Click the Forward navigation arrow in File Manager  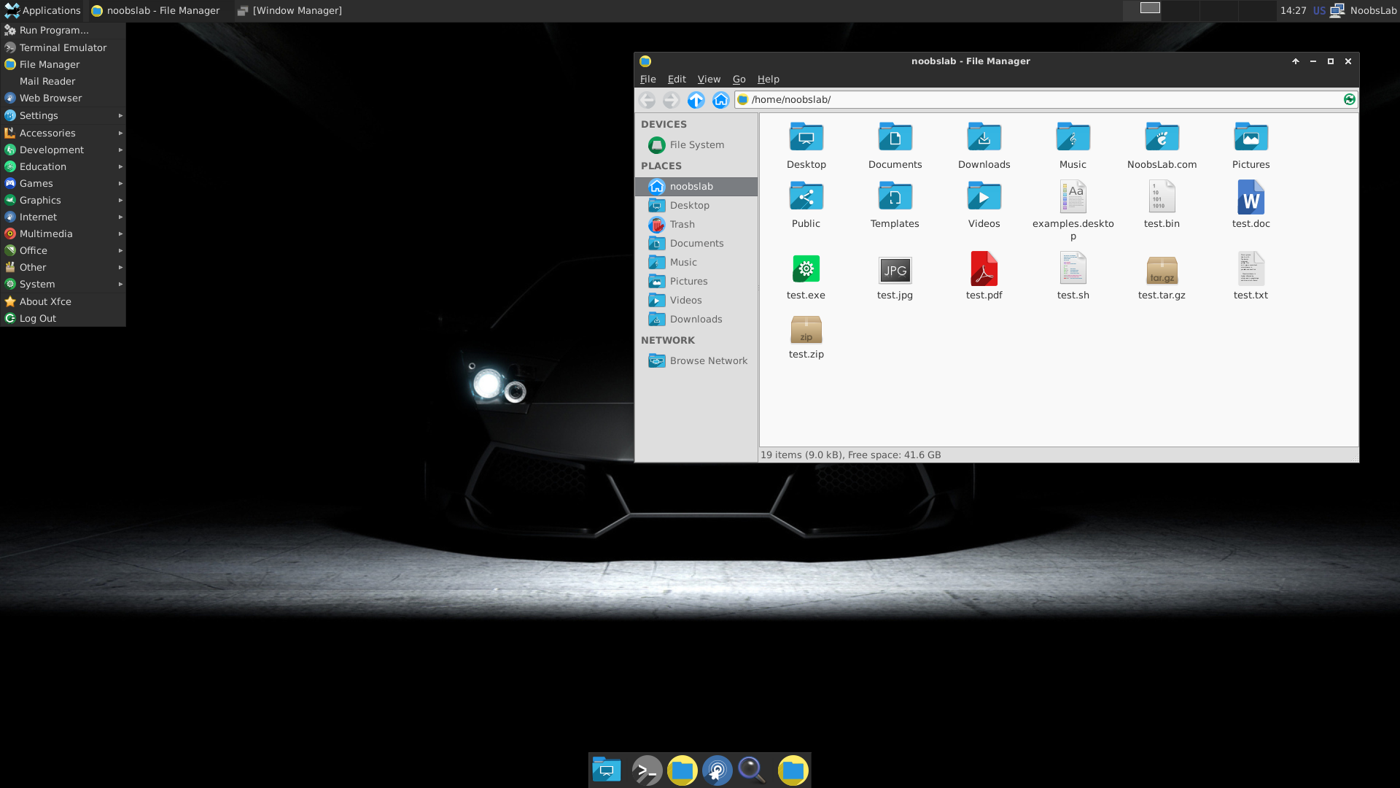click(671, 100)
